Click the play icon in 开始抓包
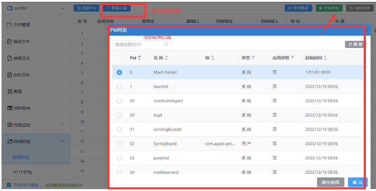 (x=320, y=8)
